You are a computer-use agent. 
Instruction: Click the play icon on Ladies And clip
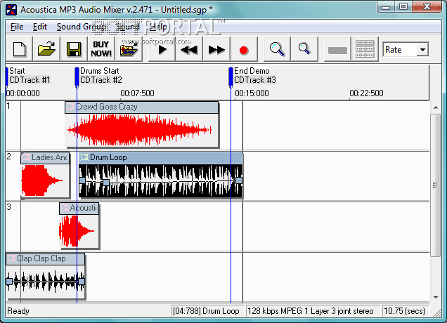(26, 157)
